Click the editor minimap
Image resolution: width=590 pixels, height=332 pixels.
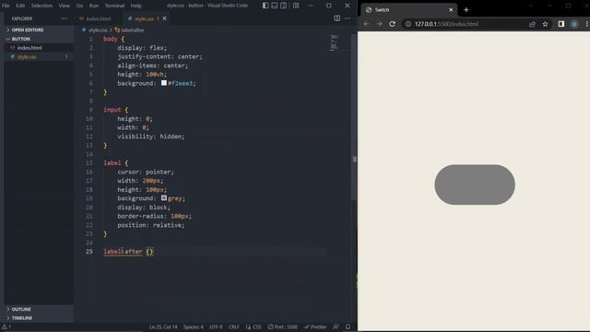pyautogui.click(x=334, y=42)
